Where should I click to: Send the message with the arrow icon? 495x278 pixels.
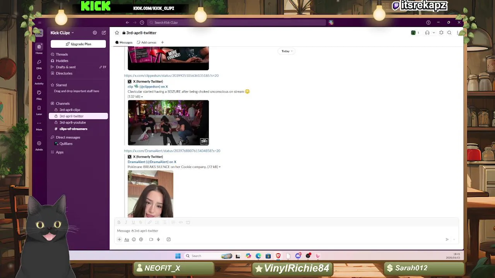click(447, 239)
